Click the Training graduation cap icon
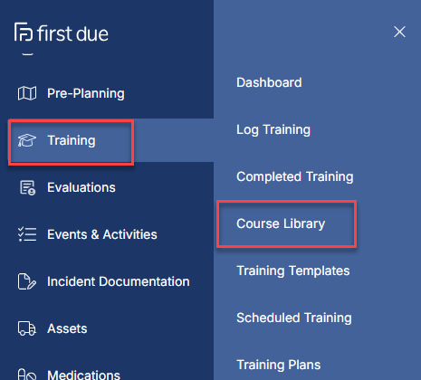This screenshot has width=421, height=380. pyautogui.click(x=27, y=140)
